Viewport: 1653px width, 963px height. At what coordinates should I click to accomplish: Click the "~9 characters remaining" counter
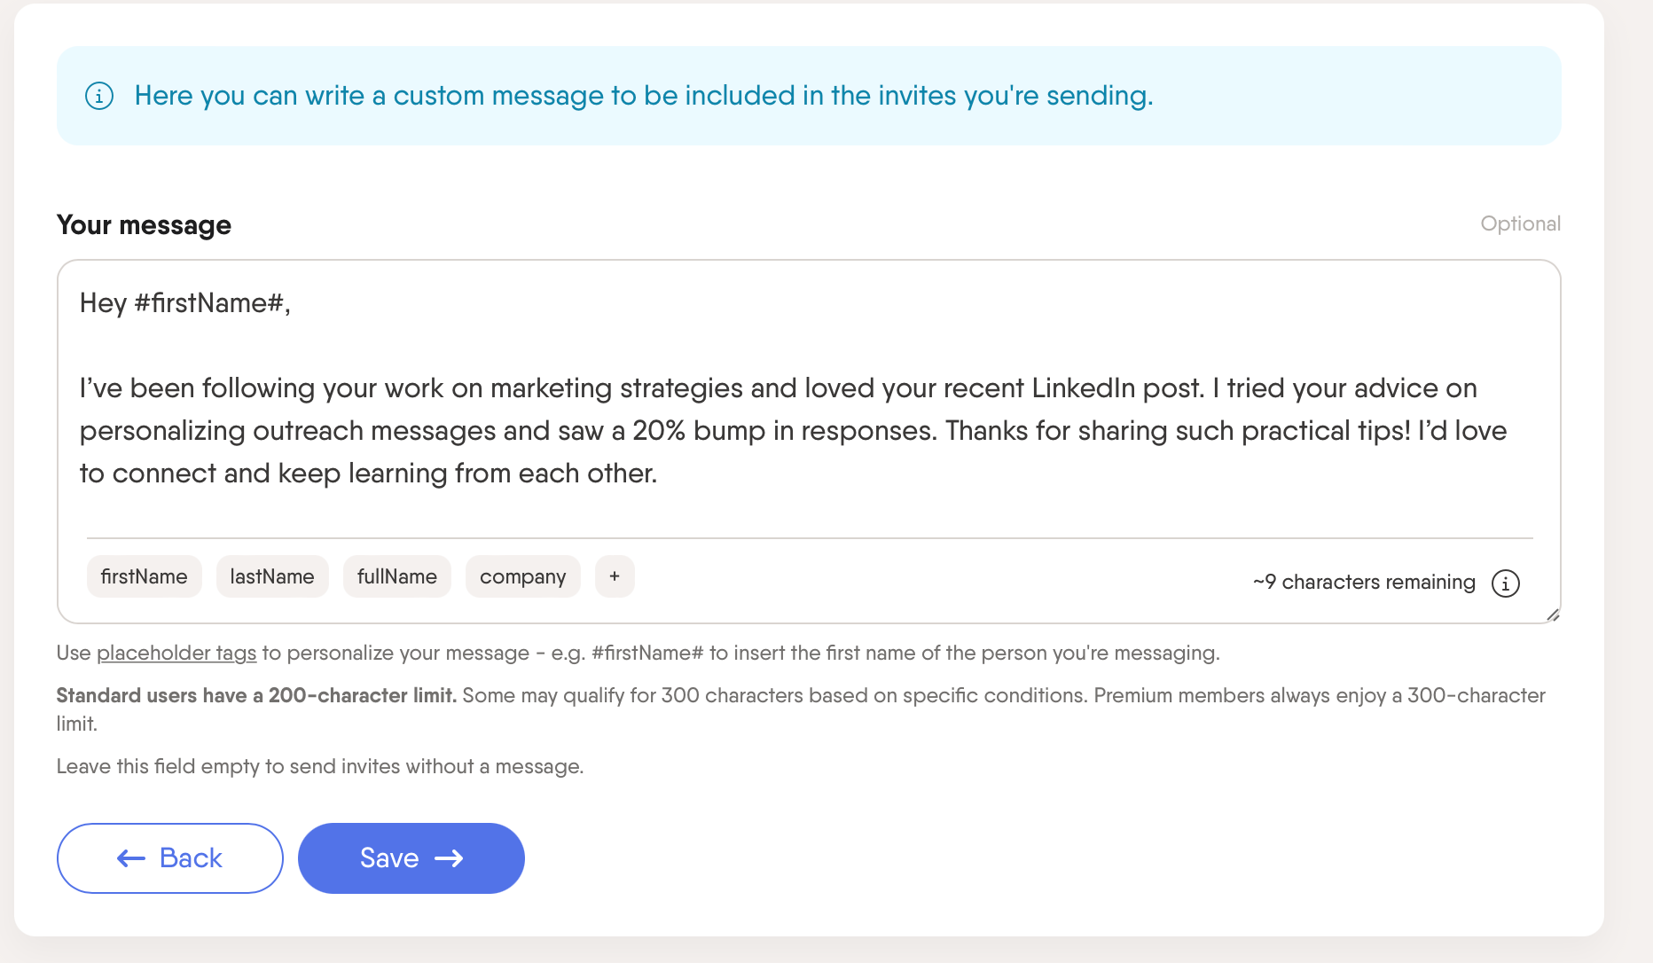[1364, 583]
